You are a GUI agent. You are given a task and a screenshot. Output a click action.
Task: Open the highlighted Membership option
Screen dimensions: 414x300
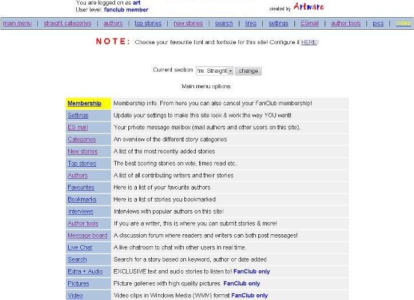pyautogui.click(x=84, y=104)
